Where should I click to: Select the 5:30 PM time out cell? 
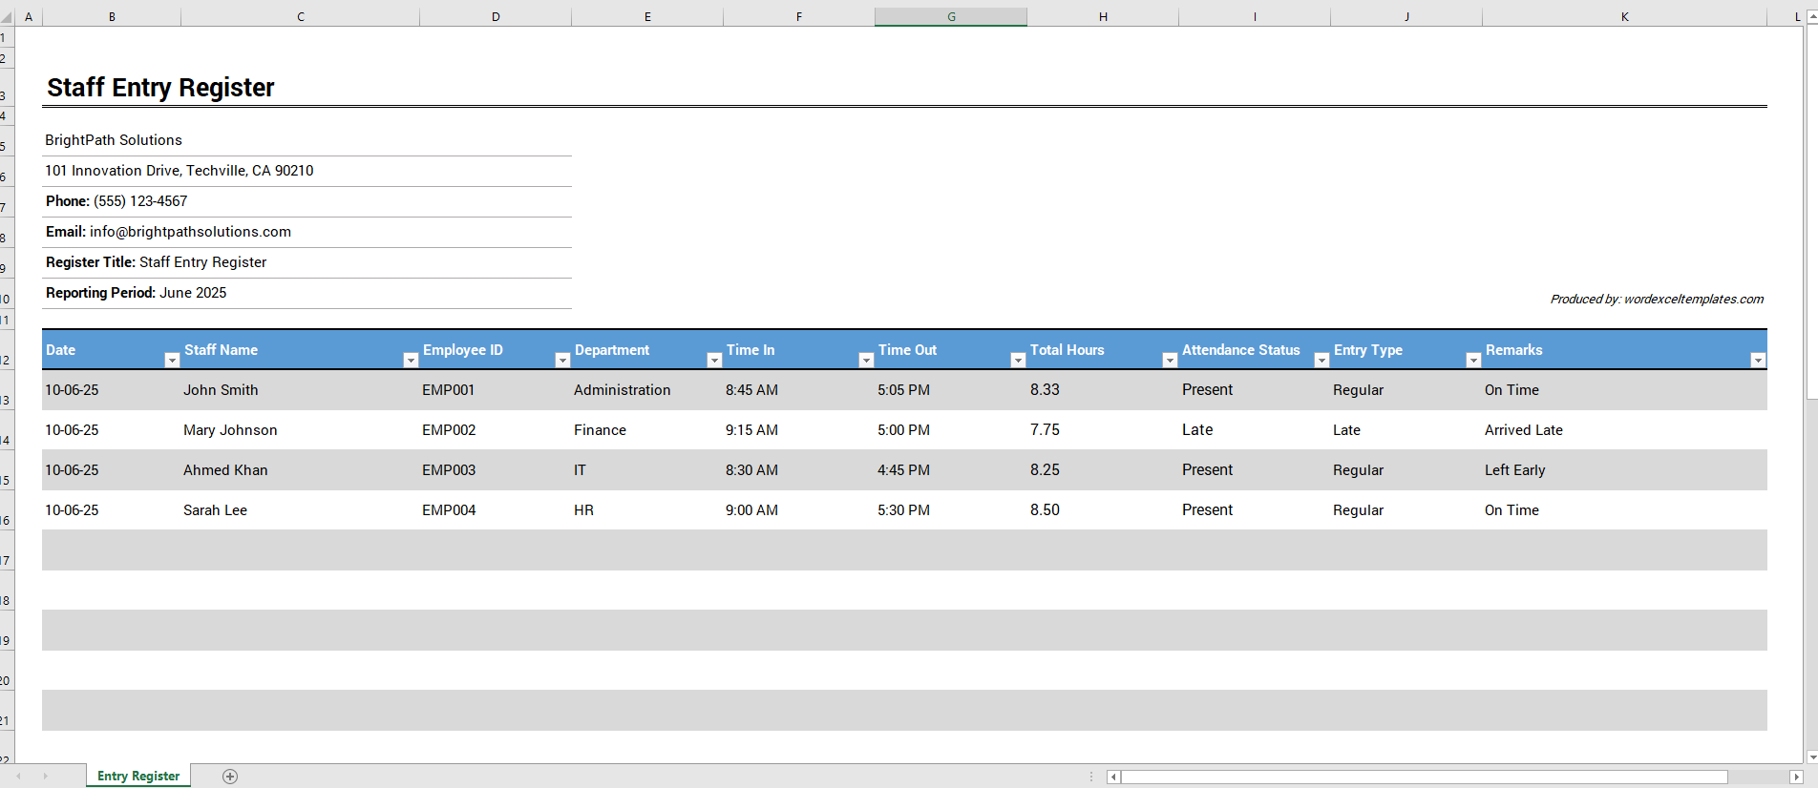951,509
